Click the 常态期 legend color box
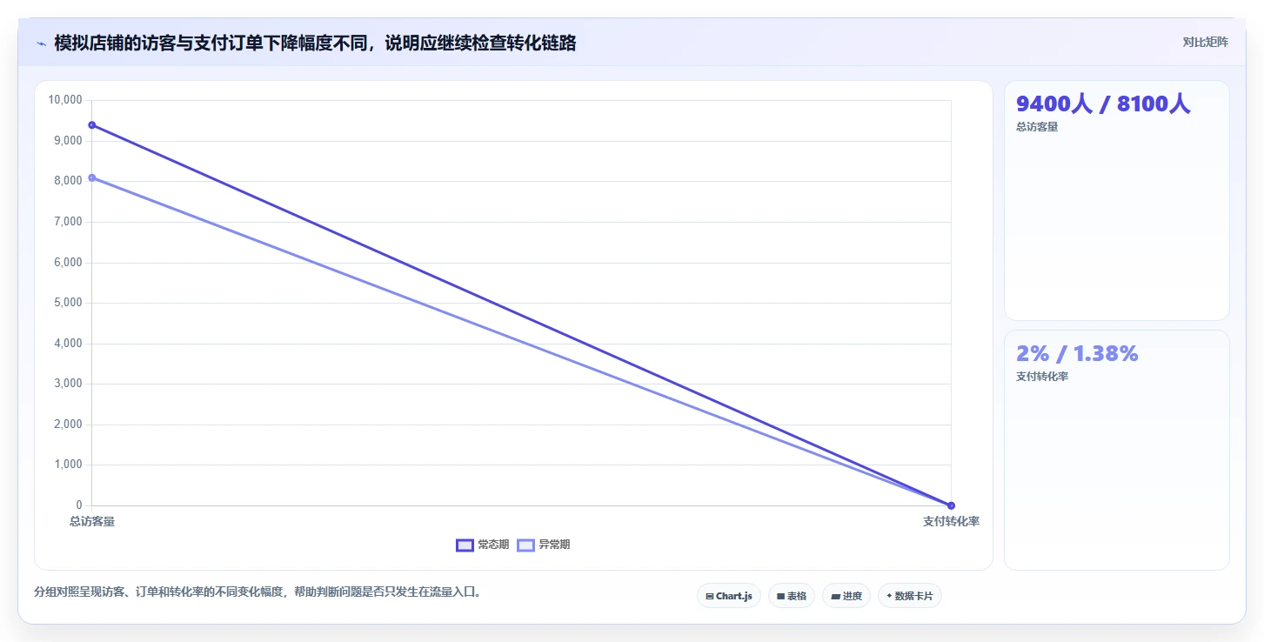1264x642 pixels. (x=465, y=545)
